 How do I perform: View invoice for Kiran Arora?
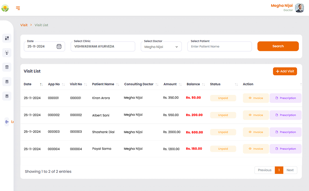point(256,98)
